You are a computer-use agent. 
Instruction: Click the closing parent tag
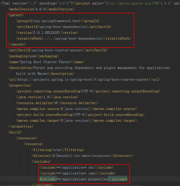point(17,44)
